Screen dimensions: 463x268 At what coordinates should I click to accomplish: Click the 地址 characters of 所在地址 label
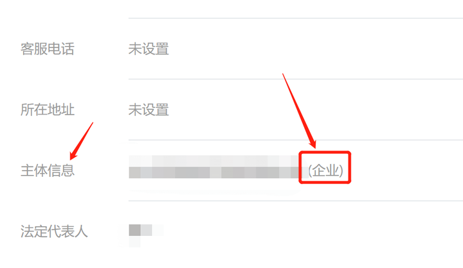tap(61, 110)
